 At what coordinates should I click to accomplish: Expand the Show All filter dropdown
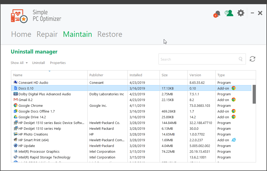19,63
